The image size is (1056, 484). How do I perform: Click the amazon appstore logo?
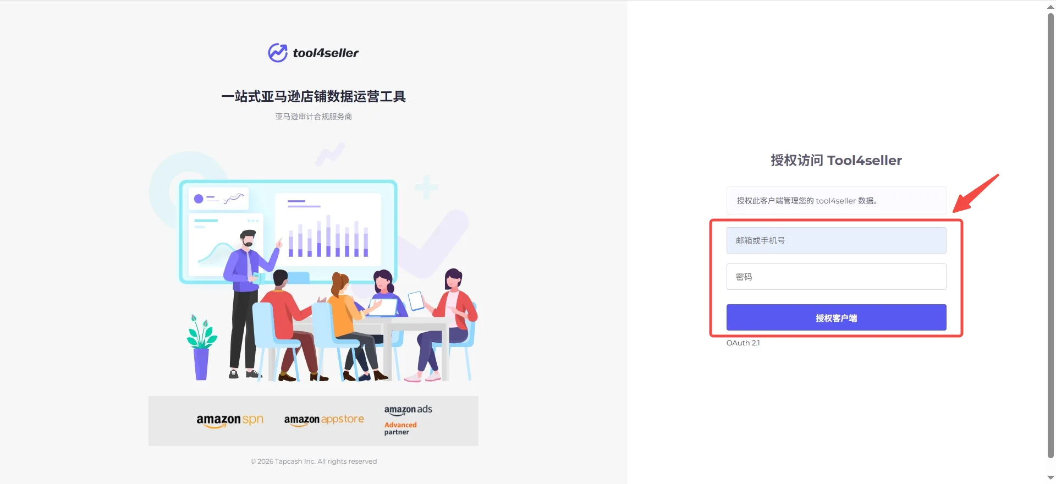[324, 420]
